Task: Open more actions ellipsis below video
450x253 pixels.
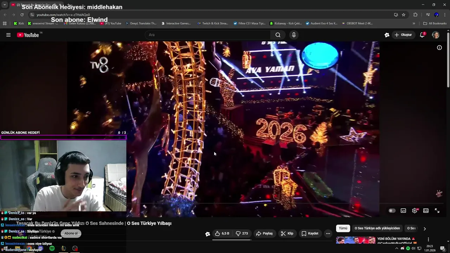Action: click(x=328, y=233)
